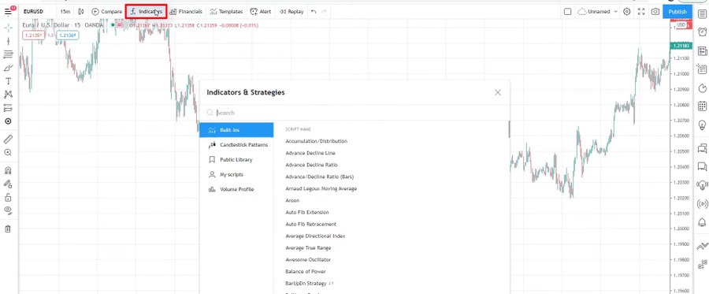The width and height of the screenshot is (709, 294).
Task: Toggle hide all drawings eye icon
Action: (x=8, y=210)
